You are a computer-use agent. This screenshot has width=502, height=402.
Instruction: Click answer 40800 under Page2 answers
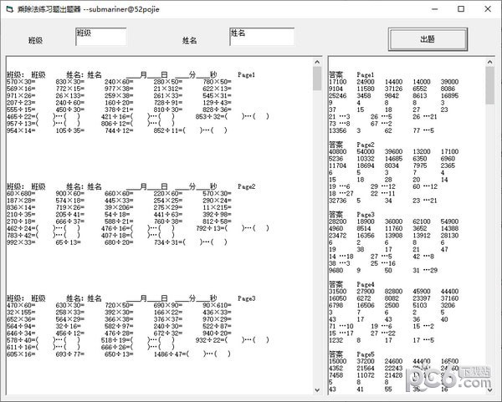pyautogui.click(x=338, y=151)
